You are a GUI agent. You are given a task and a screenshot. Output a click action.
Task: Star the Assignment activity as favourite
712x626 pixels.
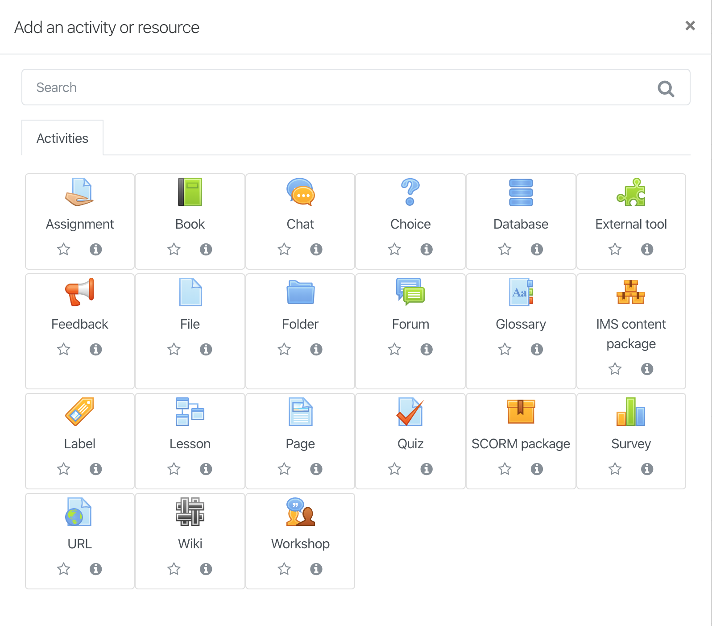64,249
